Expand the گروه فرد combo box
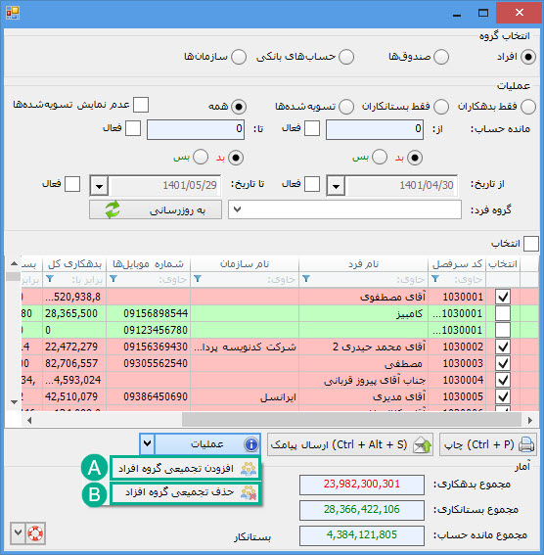Viewport: 544px width, 555px height. (238, 209)
